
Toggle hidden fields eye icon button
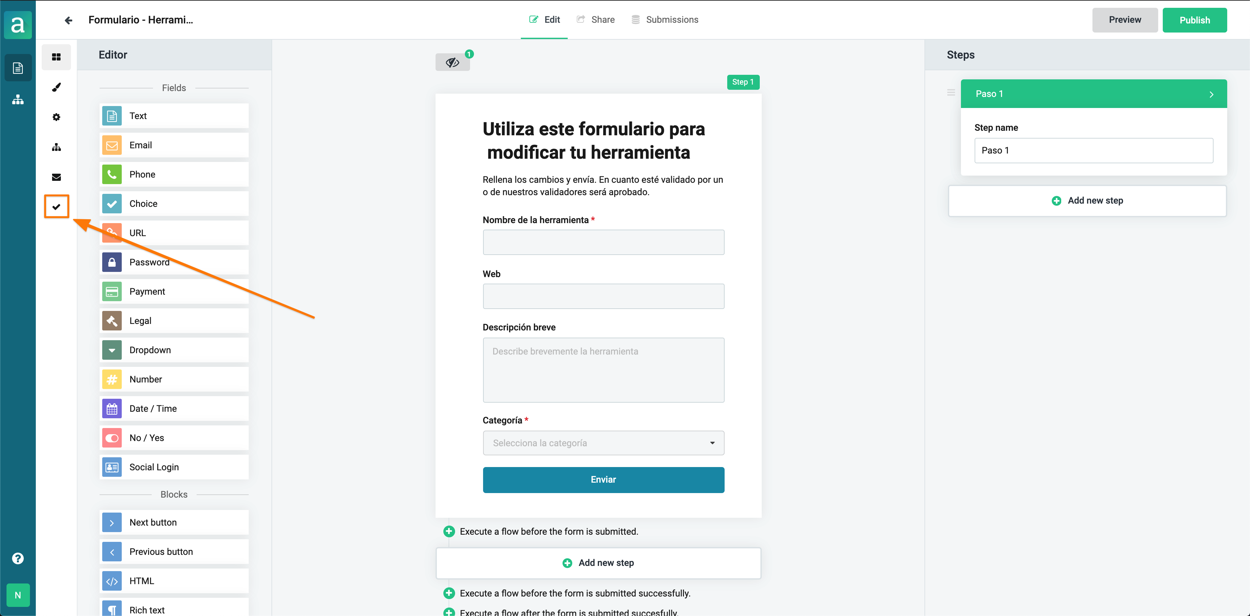coord(452,62)
